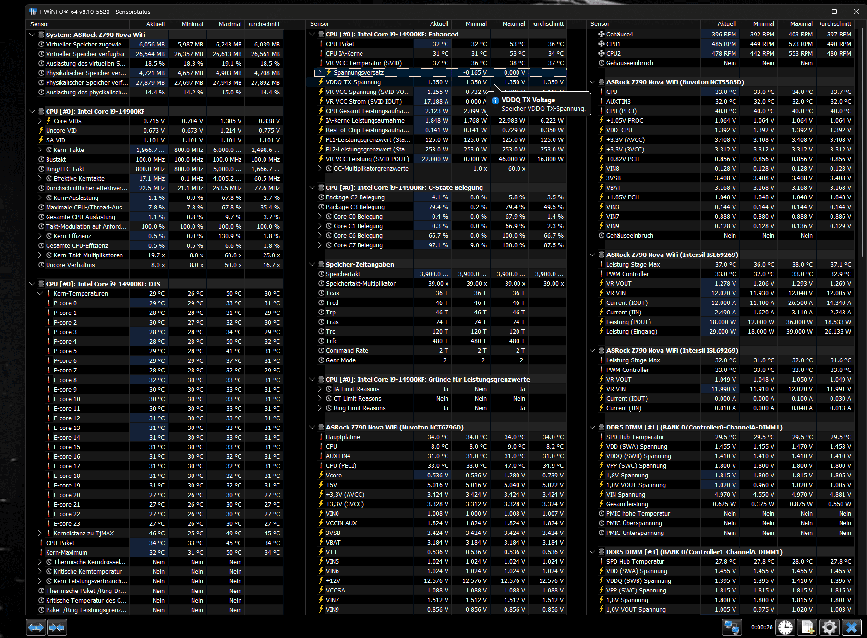
Task: Collapse the Kern-Temperaturen subtree
Action: tap(40, 293)
